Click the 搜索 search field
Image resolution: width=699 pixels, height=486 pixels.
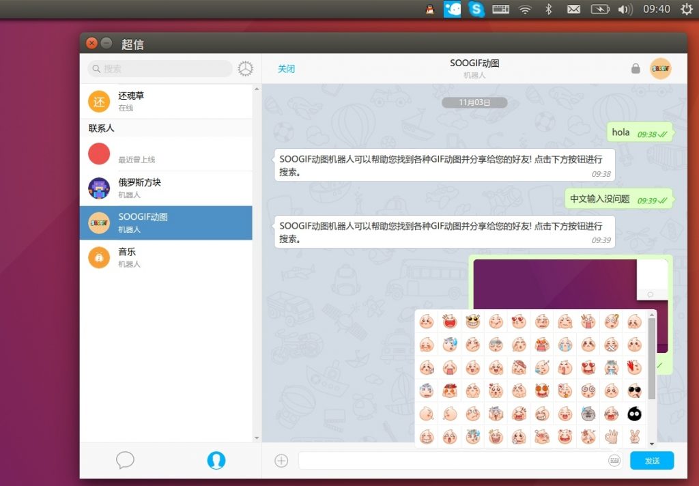(x=164, y=69)
